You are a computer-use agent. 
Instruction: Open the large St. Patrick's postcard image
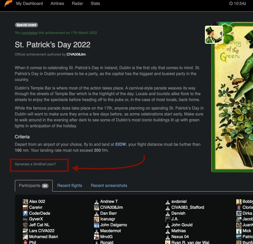click(232, 97)
